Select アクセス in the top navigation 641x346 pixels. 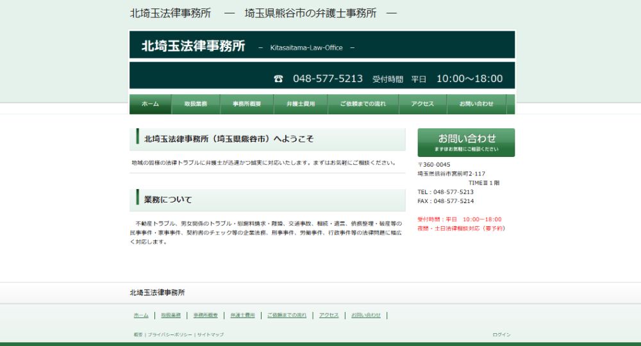pyautogui.click(x=422, y=104)
